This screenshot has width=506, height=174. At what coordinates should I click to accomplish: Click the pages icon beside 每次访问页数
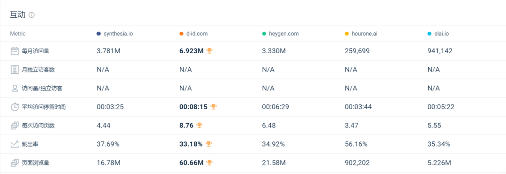(15, 125)
